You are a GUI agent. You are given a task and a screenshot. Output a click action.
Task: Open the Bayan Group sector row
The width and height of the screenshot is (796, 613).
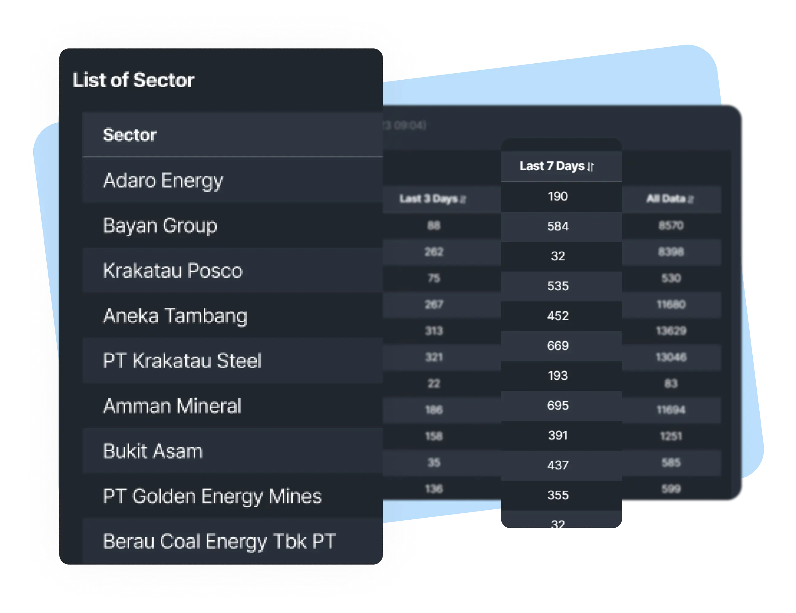(x=233, y=225)
